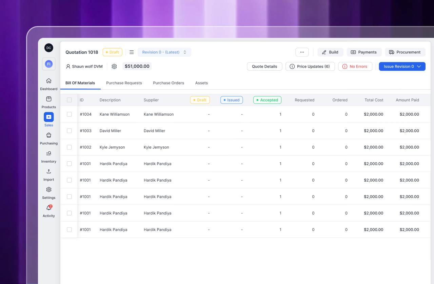Switch to the Assets tab
Image resolution: width=434 pixels, height=284 pixels.
click(x=201, y=83)
